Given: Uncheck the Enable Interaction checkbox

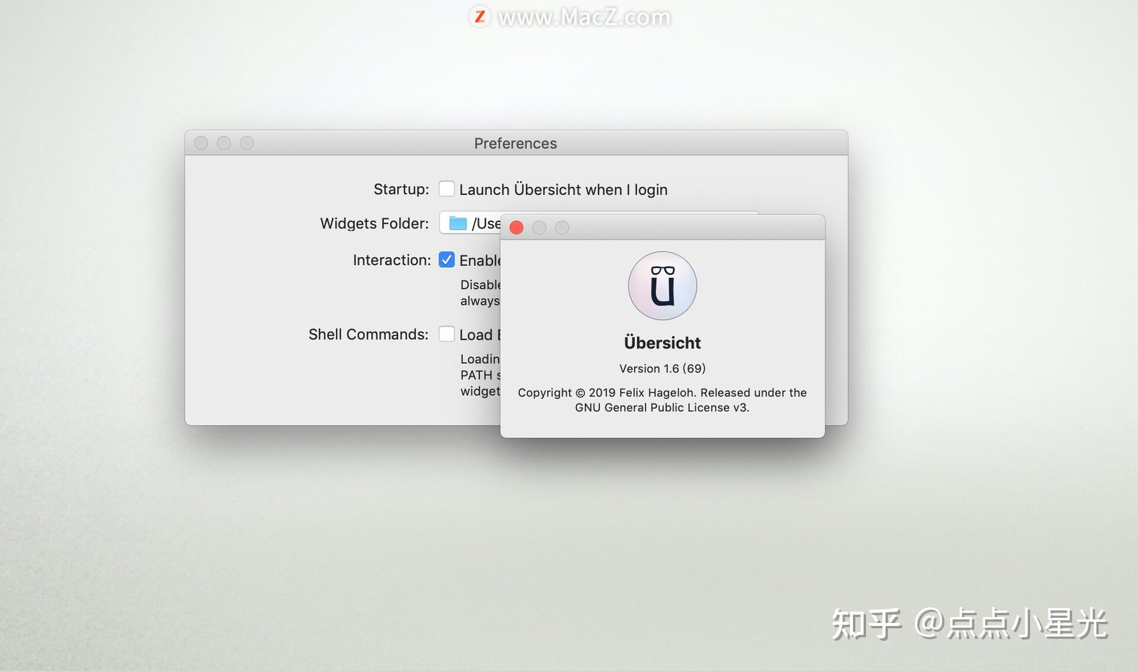Looking at the screenshot, I should (446, 259).
